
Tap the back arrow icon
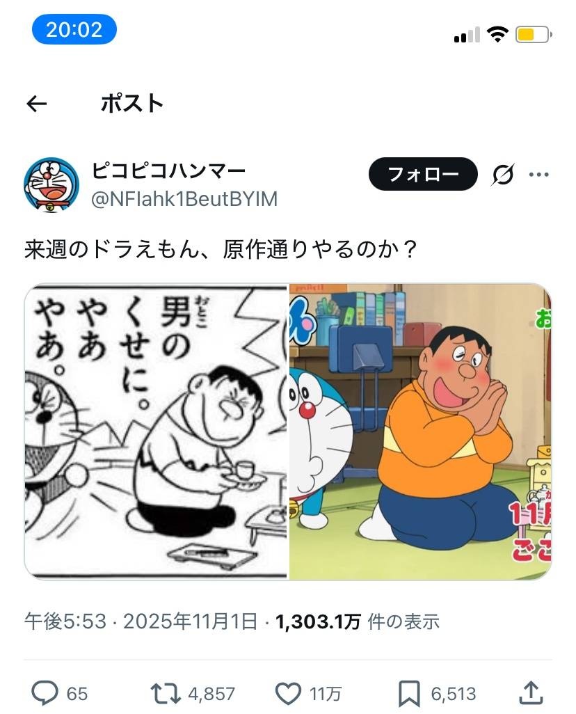[37, 104]
